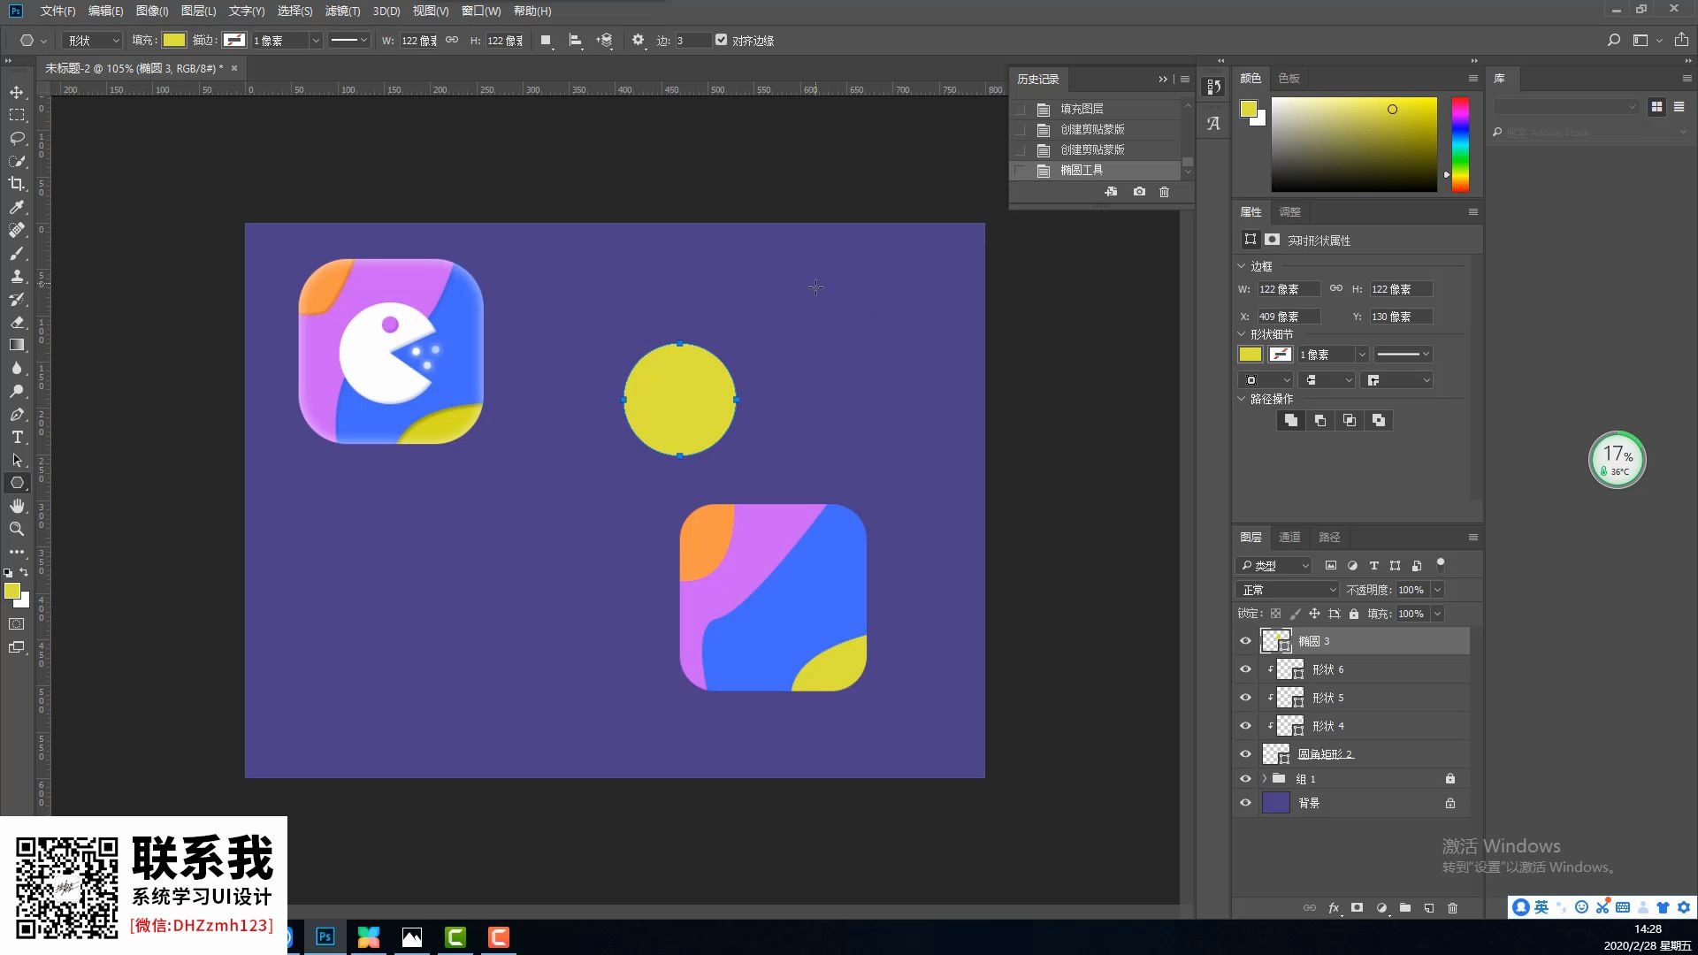
Task: Switch to the 通道 tab
Action: coord(1289,538)
